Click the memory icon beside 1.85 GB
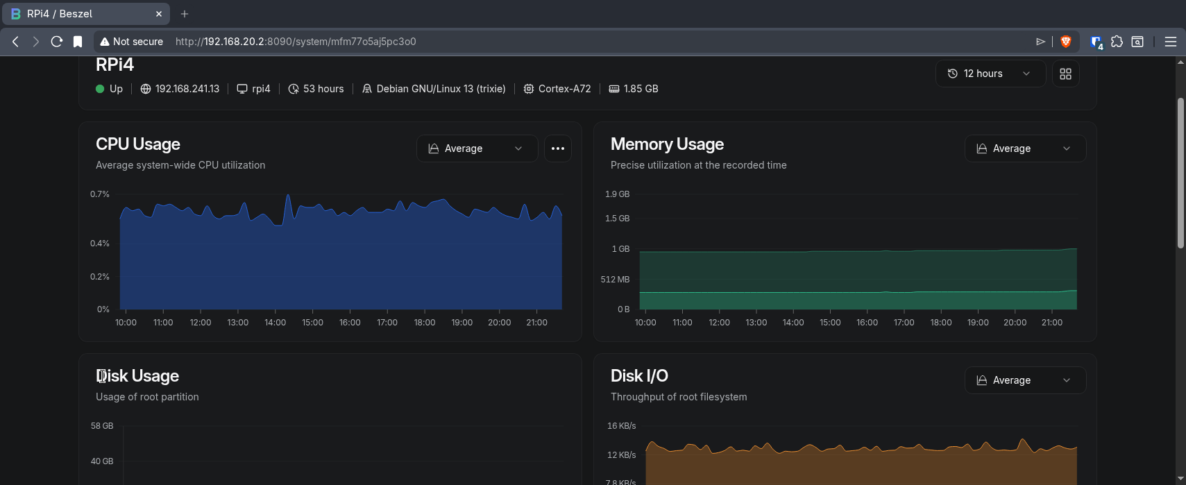The height and width of the screenshot is (485, 1186). coord(614,89)
